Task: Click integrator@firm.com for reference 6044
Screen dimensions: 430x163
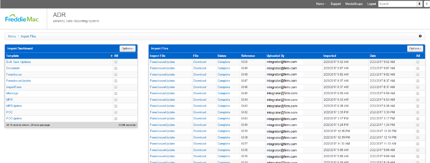Action: pos(282,100)
